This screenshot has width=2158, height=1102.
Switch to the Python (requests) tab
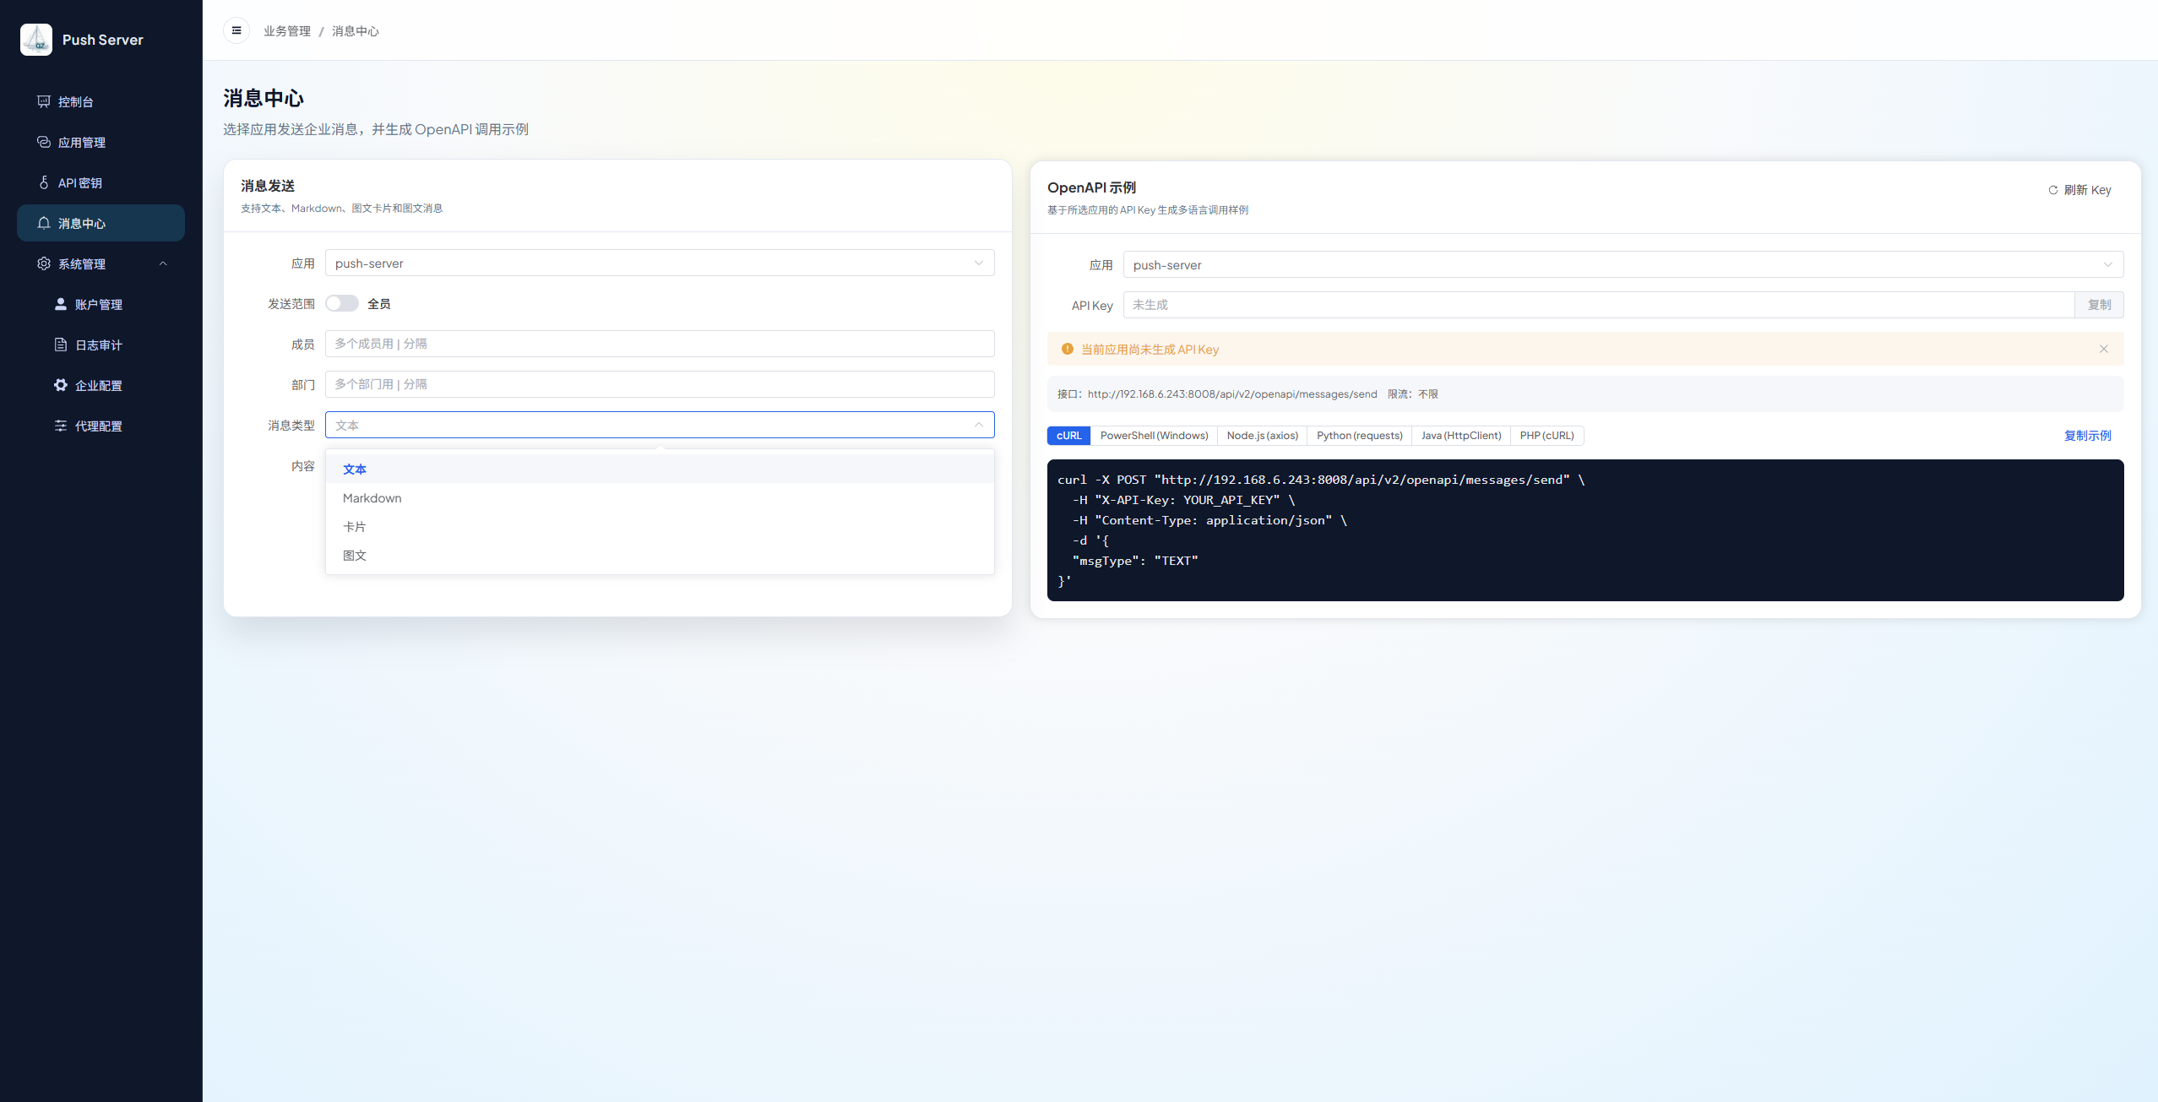[x=1359, y=436]
